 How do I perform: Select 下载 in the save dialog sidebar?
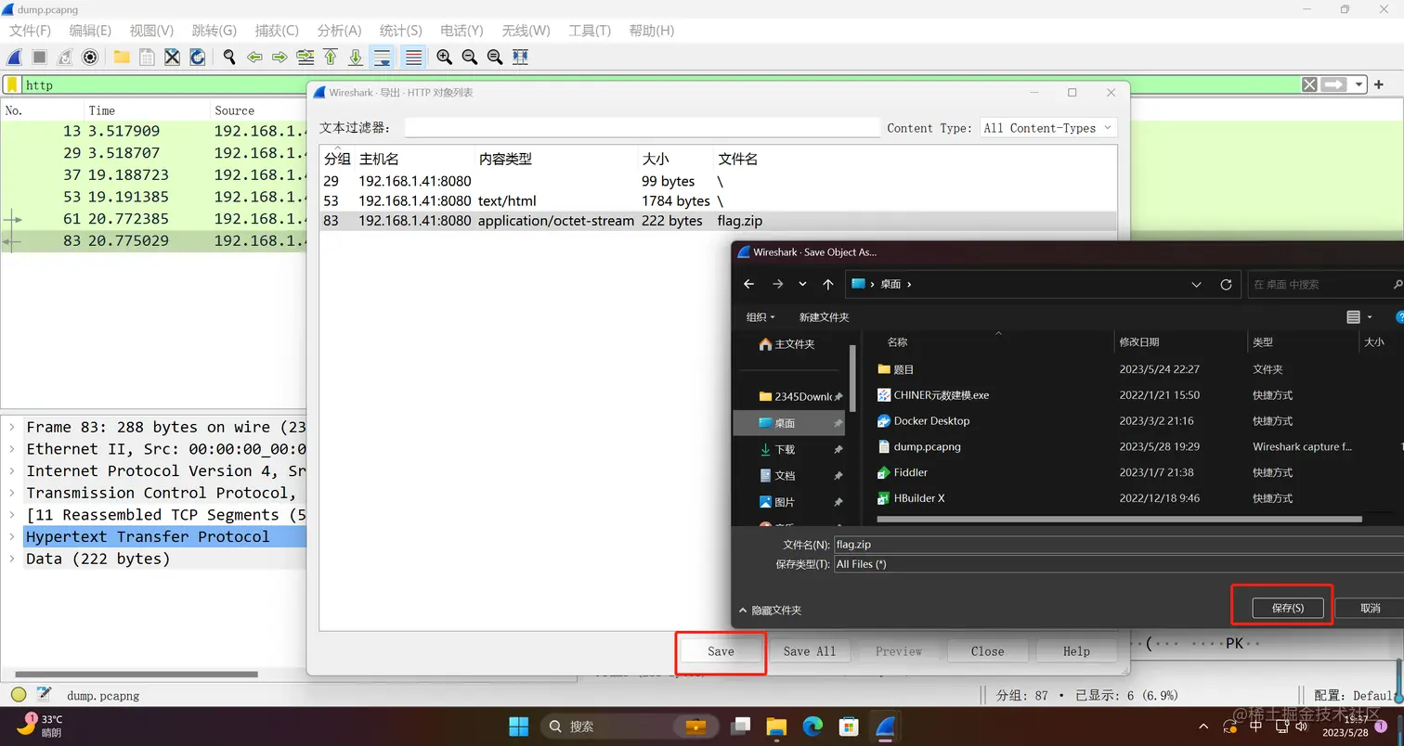[x=785, y=450]
